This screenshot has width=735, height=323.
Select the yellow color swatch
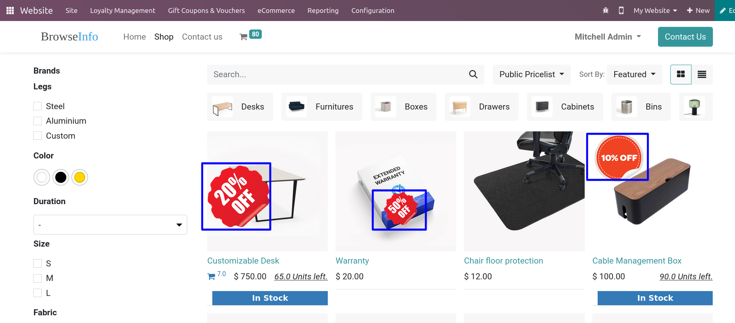[80, 177]
